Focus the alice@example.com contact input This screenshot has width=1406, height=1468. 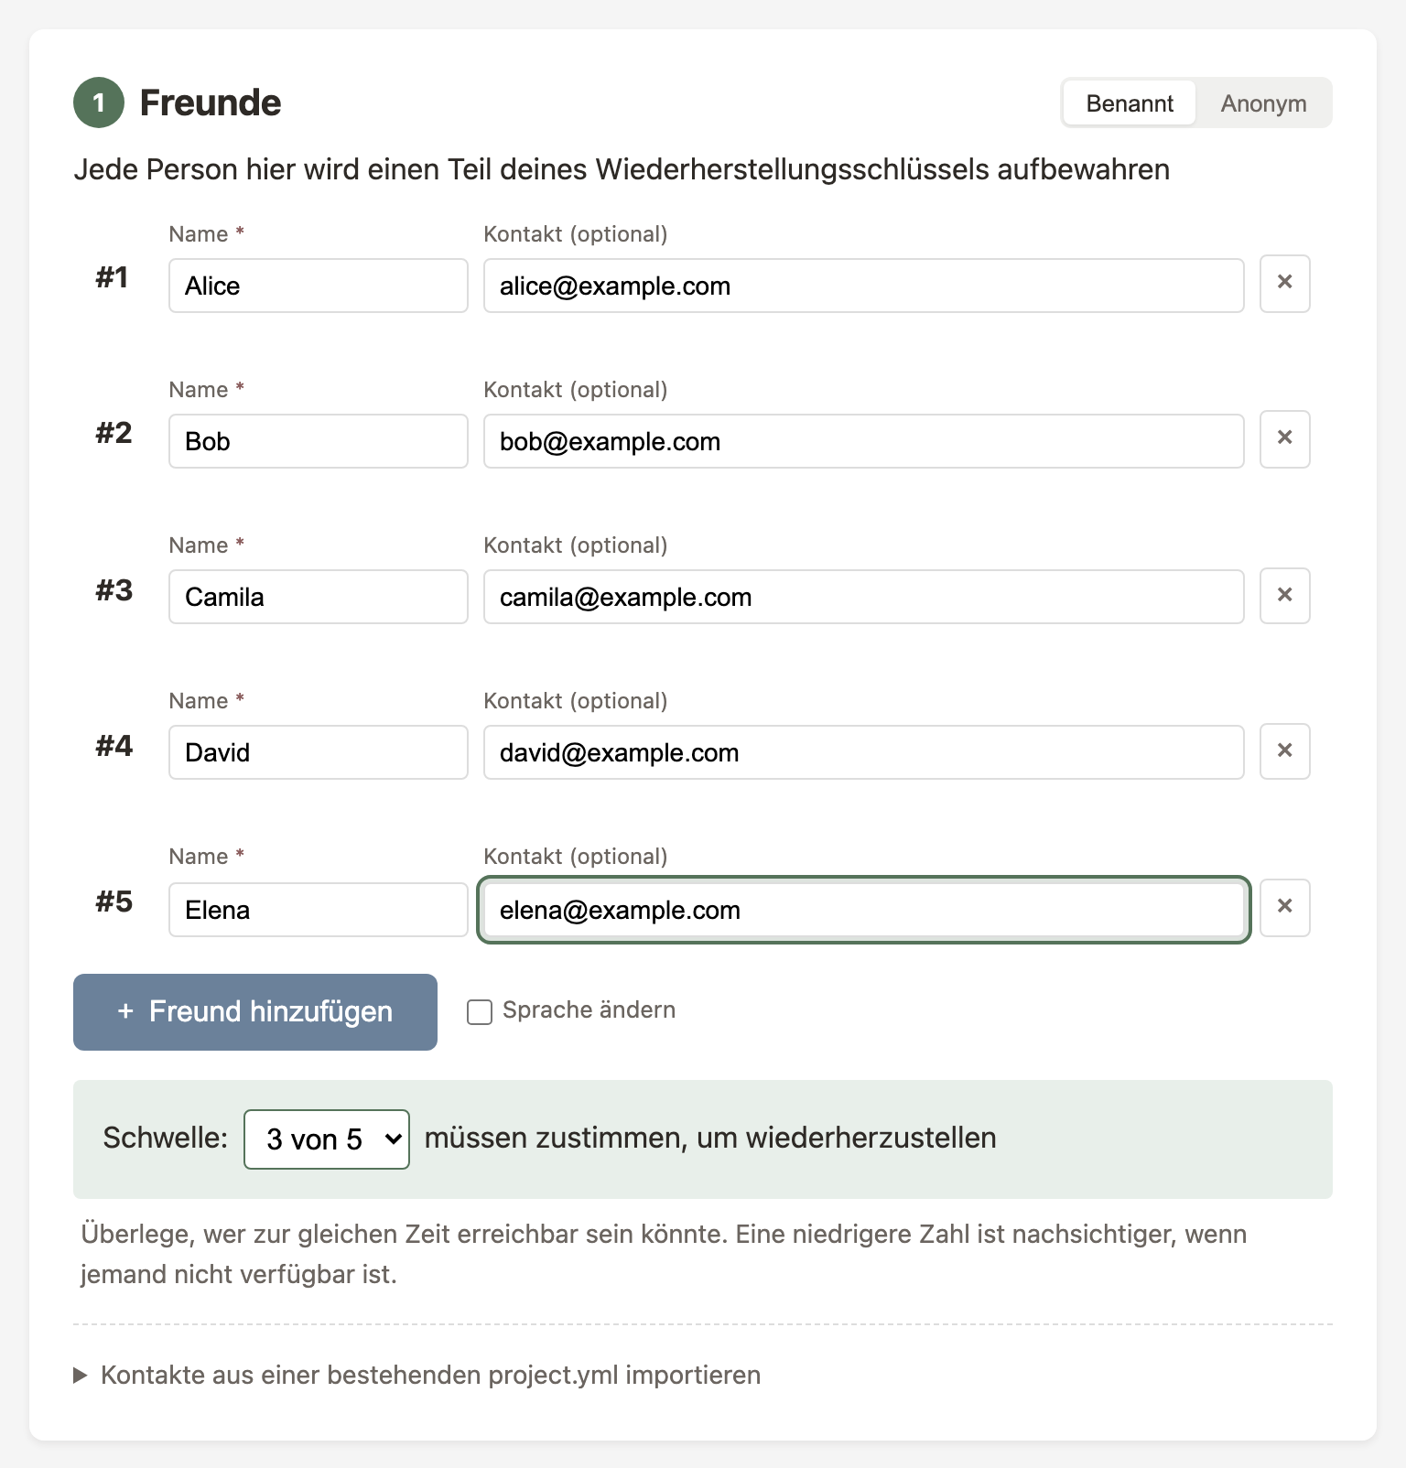tap(863, 286)
